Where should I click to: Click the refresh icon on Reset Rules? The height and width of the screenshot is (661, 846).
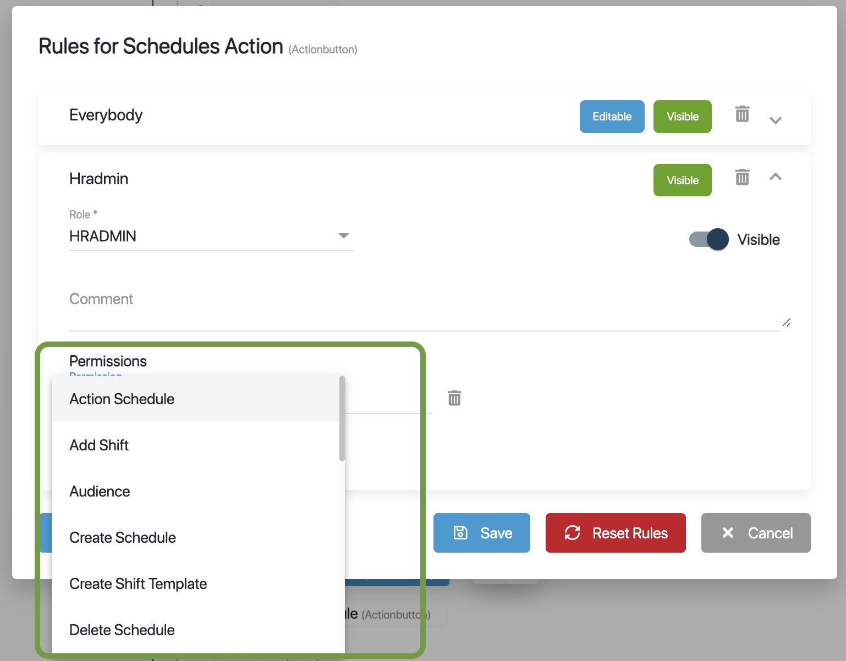pos(573,533)
